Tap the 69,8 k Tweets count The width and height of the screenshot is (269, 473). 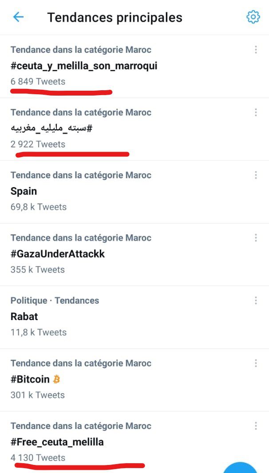coord(39,207)
